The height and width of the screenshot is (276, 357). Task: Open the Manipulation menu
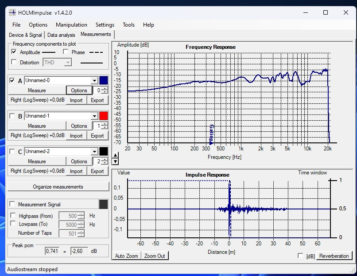(71, 25)
